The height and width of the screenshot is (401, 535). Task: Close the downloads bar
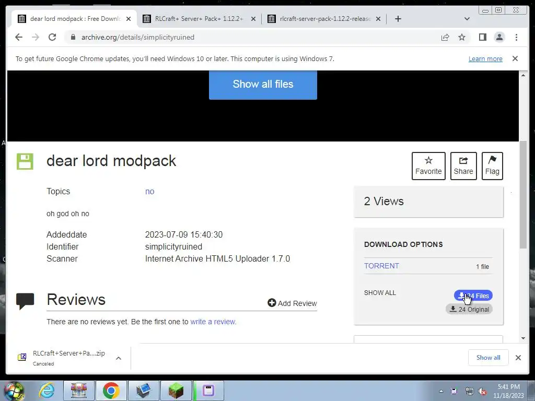518,357
